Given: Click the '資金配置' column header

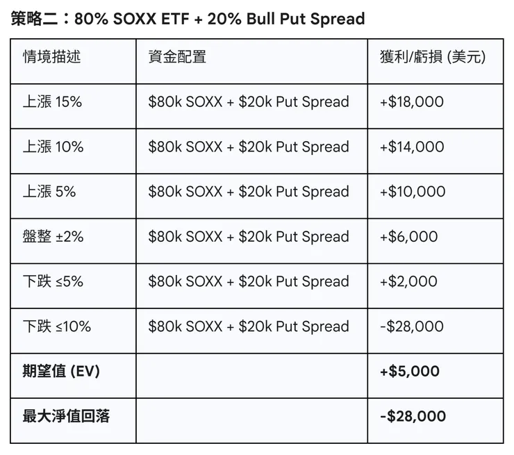Looking at the screenshot, I should 177,57.
